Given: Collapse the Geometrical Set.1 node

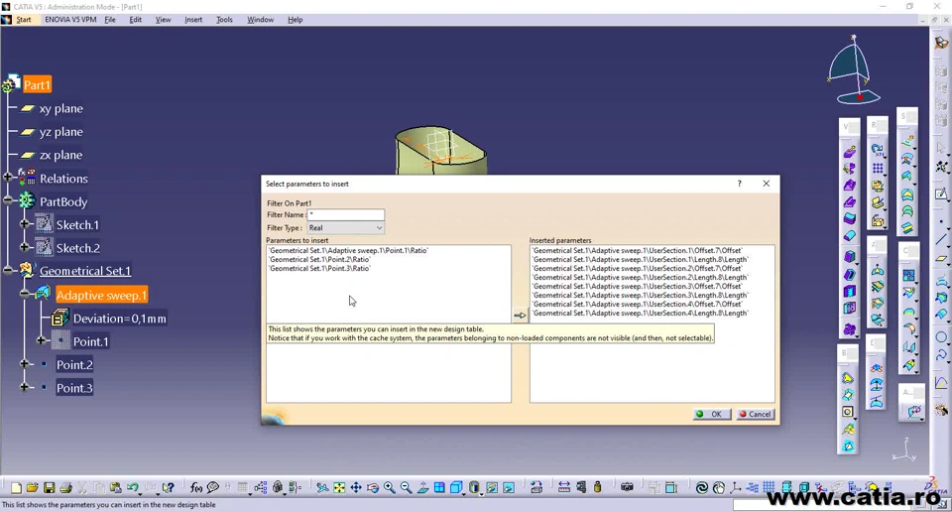Looking at the screenshot, I should coord(8,270).
